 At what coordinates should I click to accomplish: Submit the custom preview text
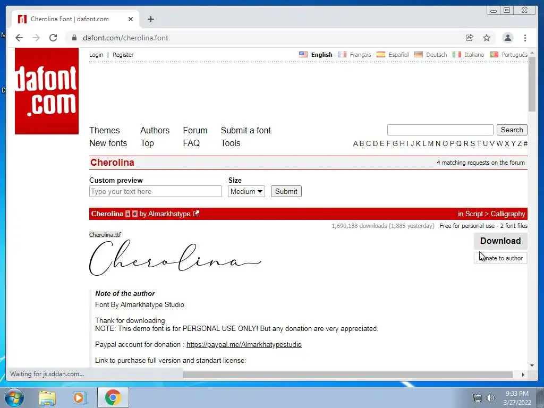[x=286, y=191]
